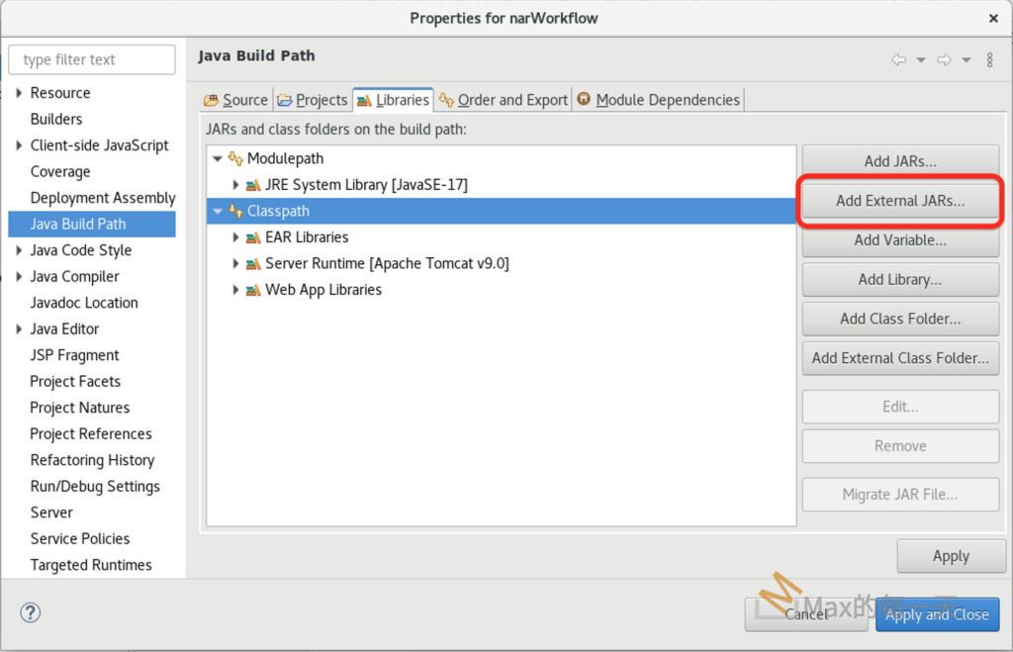Open the back history dropdown arrow
Viewport: 1013px width, 652px height.
[920, 60]
